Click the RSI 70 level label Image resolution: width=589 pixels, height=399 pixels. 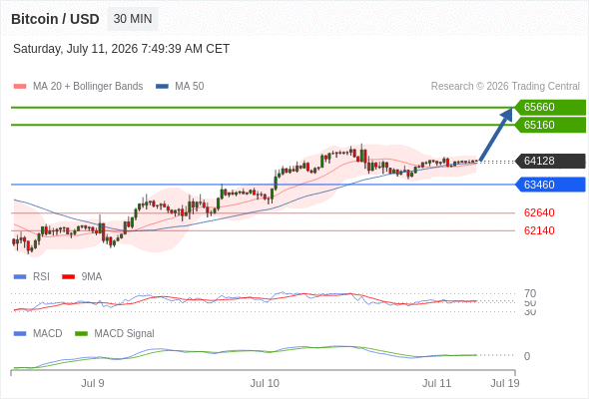click(530, 293)
